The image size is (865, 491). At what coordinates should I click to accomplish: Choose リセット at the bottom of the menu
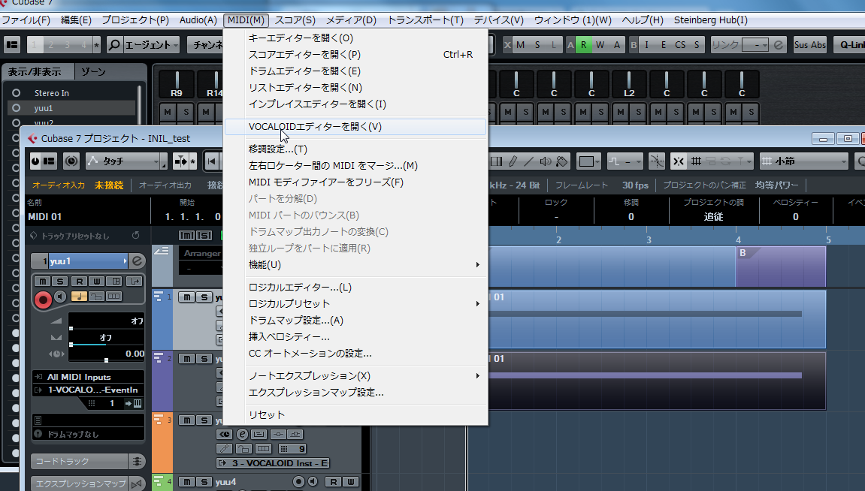click(x=355, y=415)
